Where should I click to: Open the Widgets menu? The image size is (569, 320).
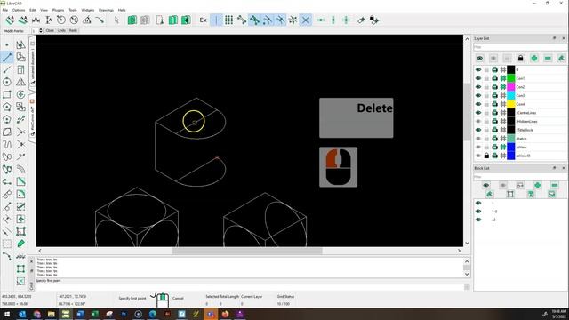coord(87,10)
